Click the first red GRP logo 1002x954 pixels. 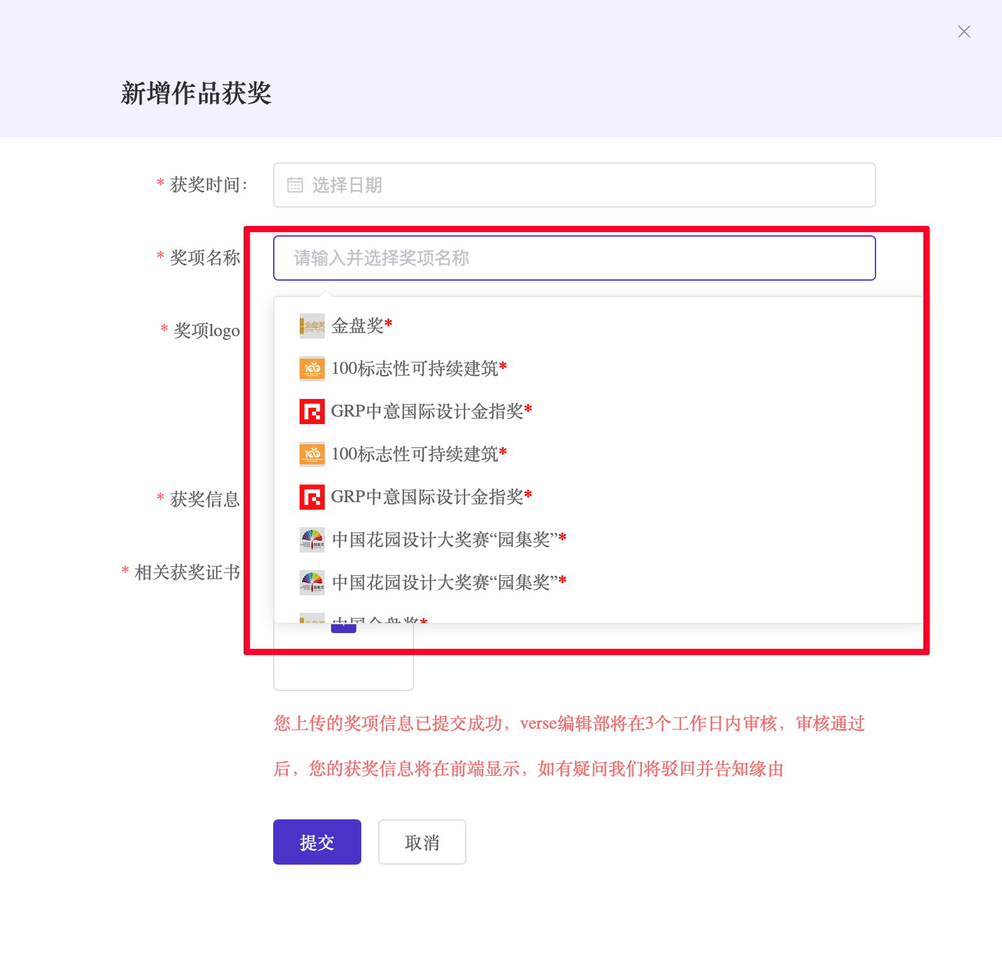click(x=312, y=412)
